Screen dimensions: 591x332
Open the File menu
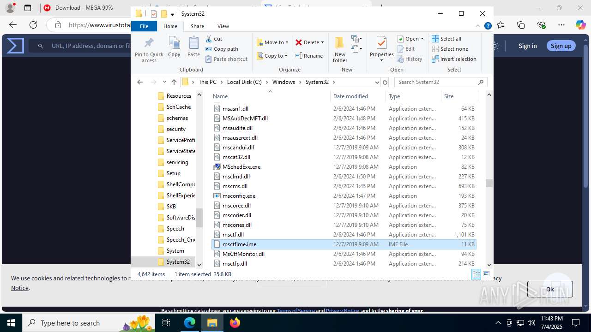pyautogui.click(x=144, y=26)
